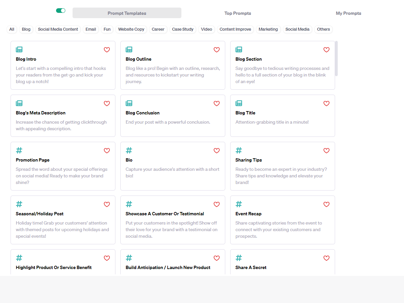Click the hashtag icon on Bio card

[129, 150]
